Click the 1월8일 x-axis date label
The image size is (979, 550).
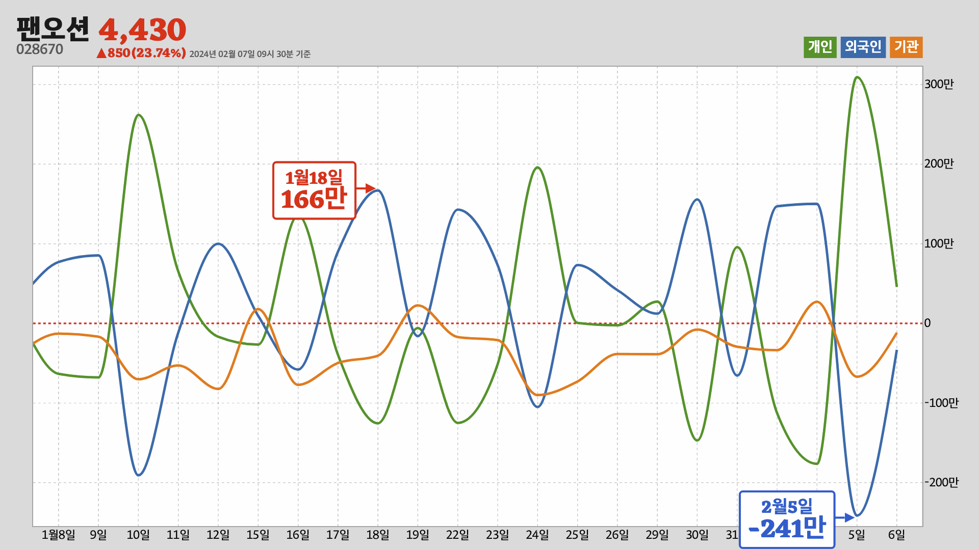tap(58, 535)
